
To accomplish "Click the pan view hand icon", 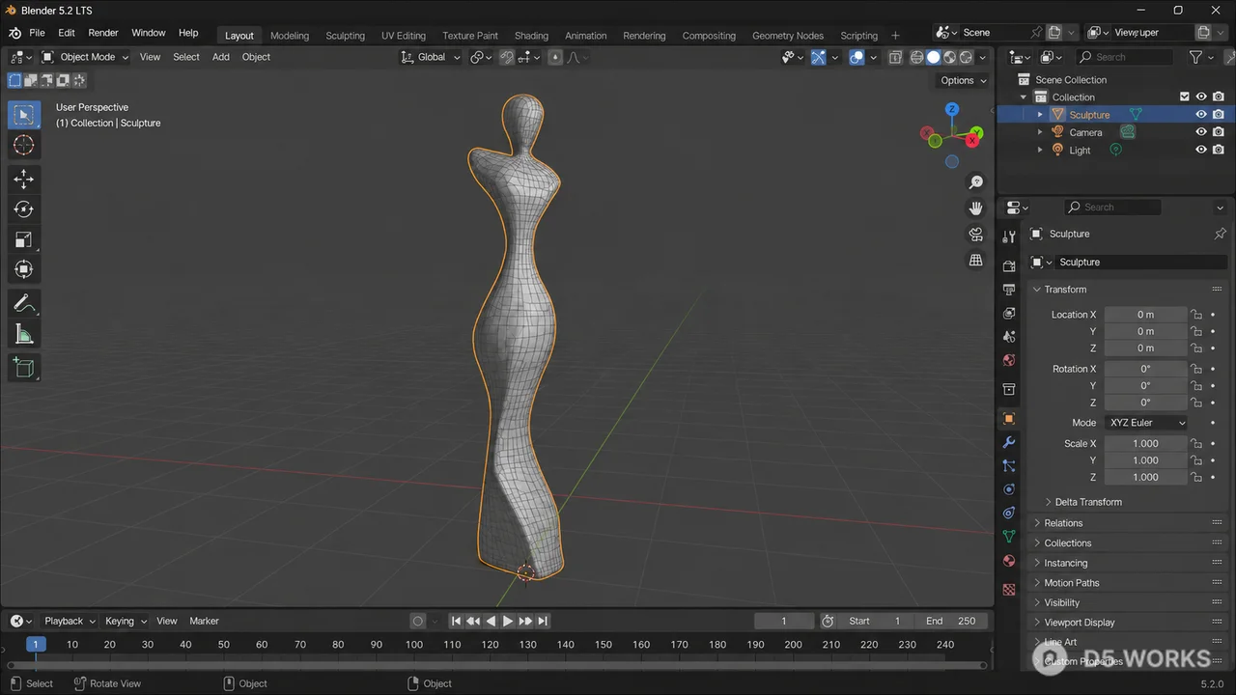I will tap(976, 208).
